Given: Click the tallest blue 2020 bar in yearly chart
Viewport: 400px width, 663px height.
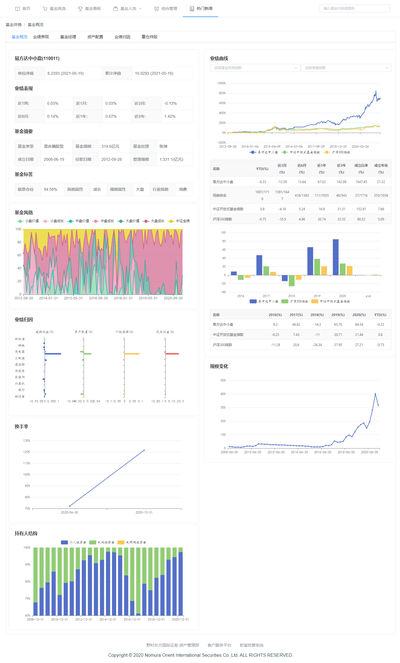Looking at the screenshot, I should (x=336, y=257).
